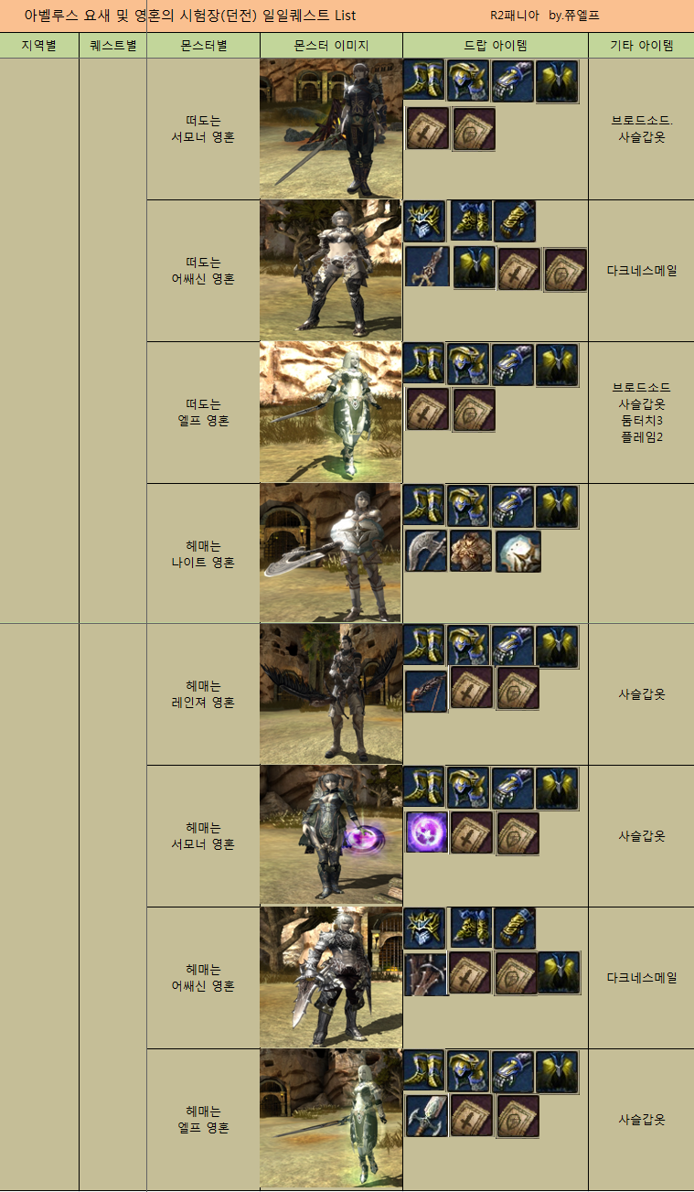Image resolution: width=694 pixels, height=1192 pixels.
Task: Open the 헤매는 나이트 영혼 monster image
Action: (x=331, y=553)
